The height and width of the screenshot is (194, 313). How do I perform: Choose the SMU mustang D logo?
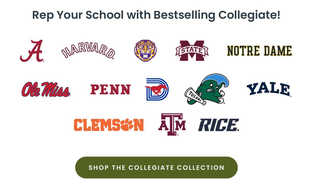pyautogui.click(x=157, y=89)
